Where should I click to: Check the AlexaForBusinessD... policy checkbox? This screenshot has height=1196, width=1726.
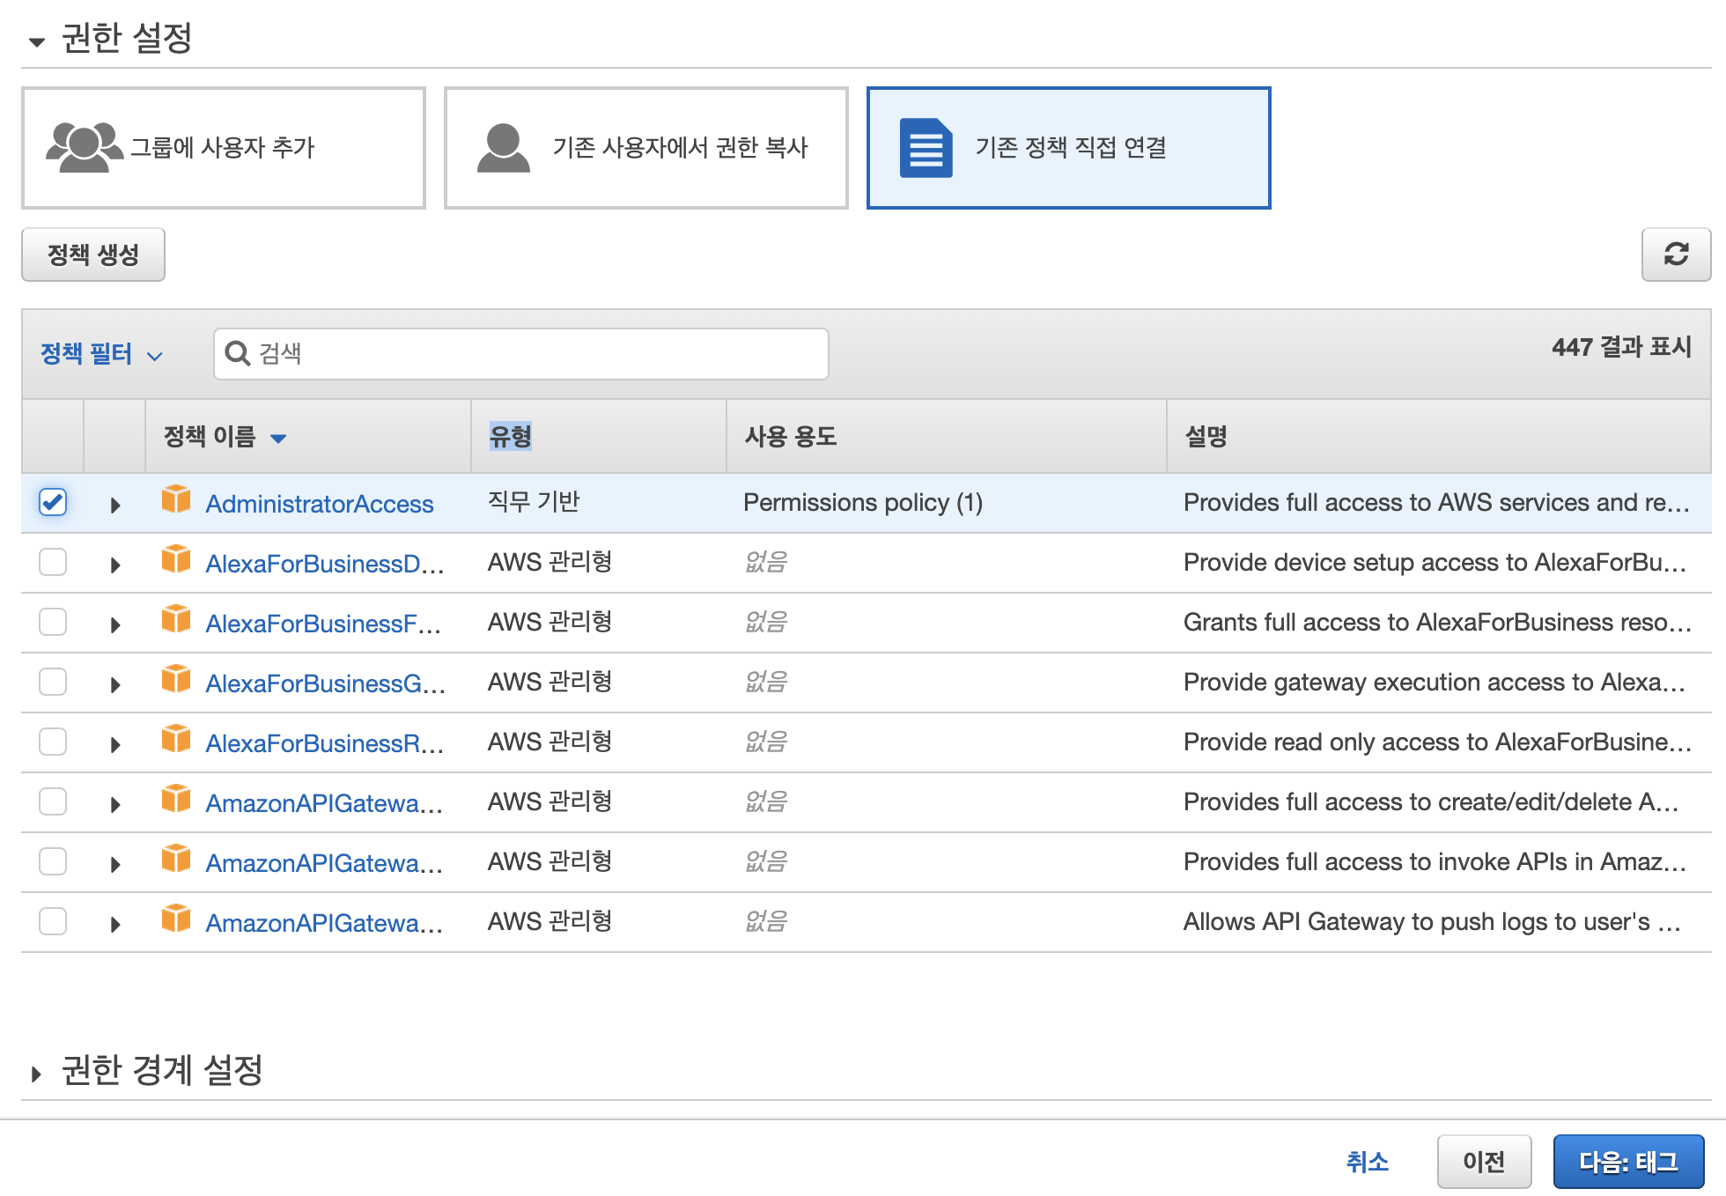click(x=53, y=562)
